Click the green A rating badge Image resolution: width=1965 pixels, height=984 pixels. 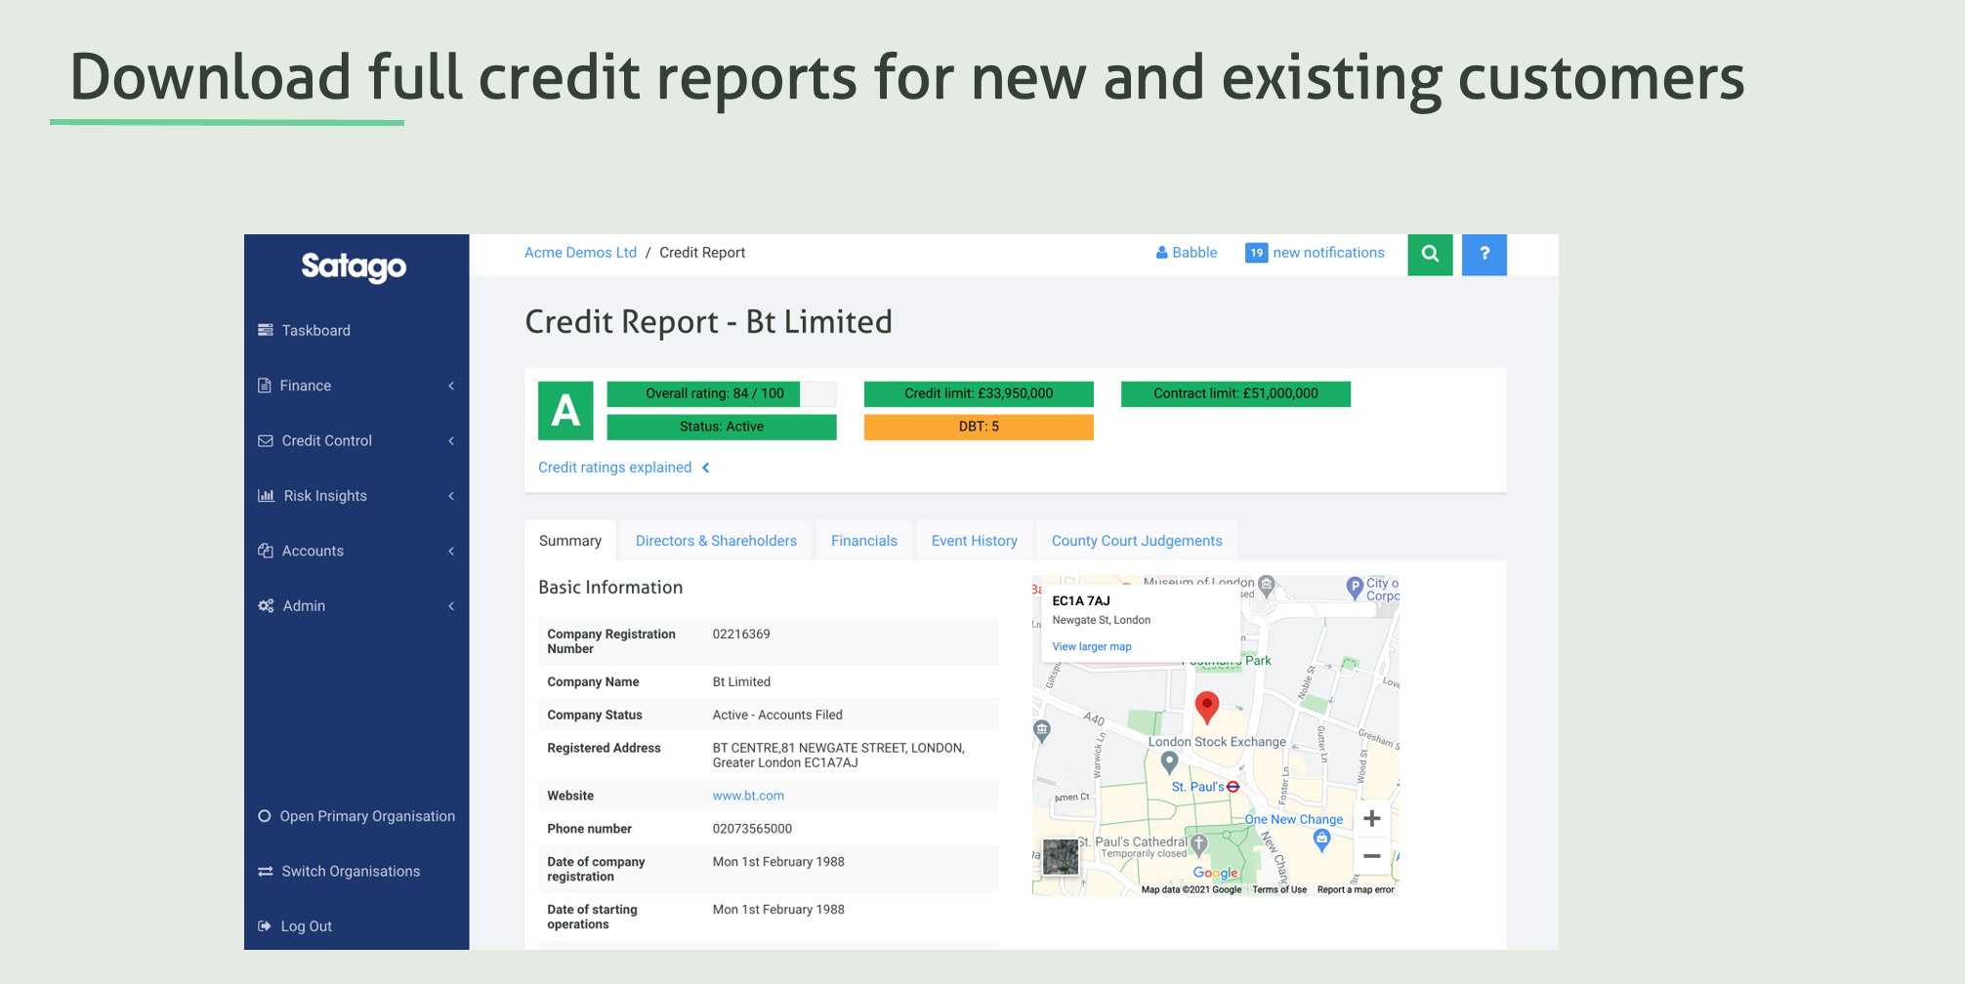pyautogui.click(x=565, y=411)
